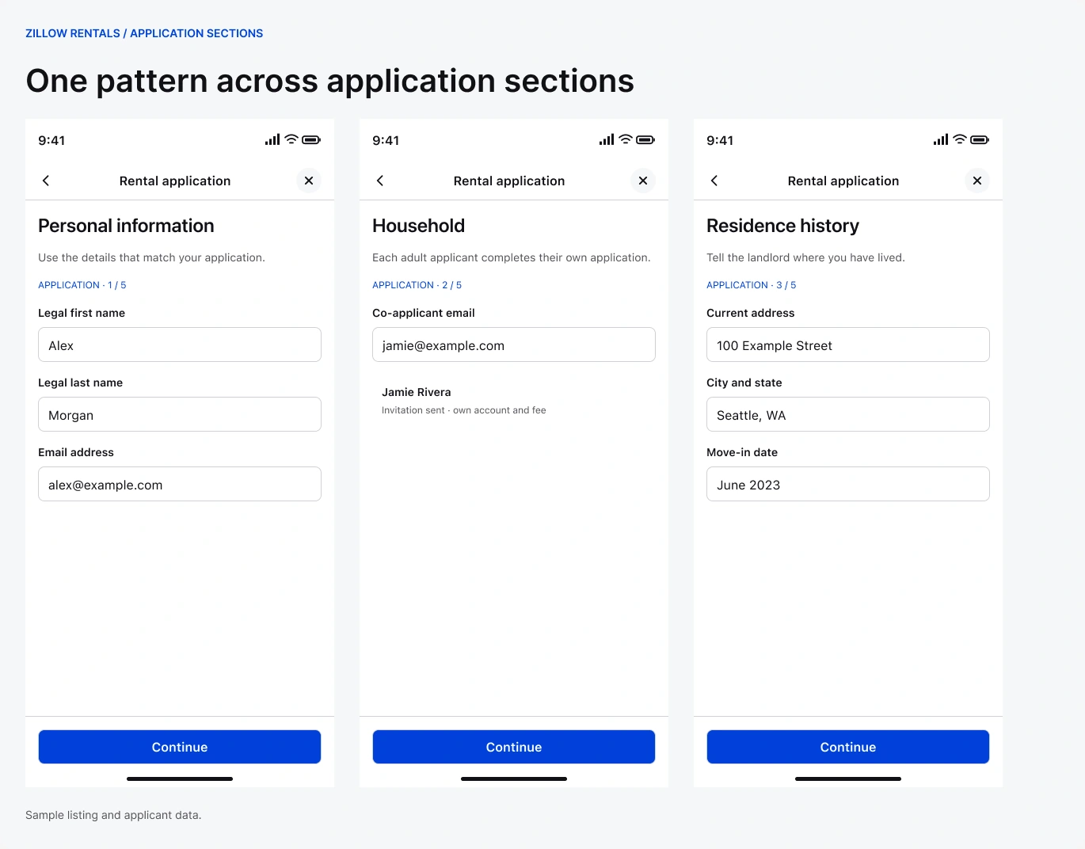The image size is (1085, 849).
Task: Click the "Personal information" heading
Action: click(126, 226)
